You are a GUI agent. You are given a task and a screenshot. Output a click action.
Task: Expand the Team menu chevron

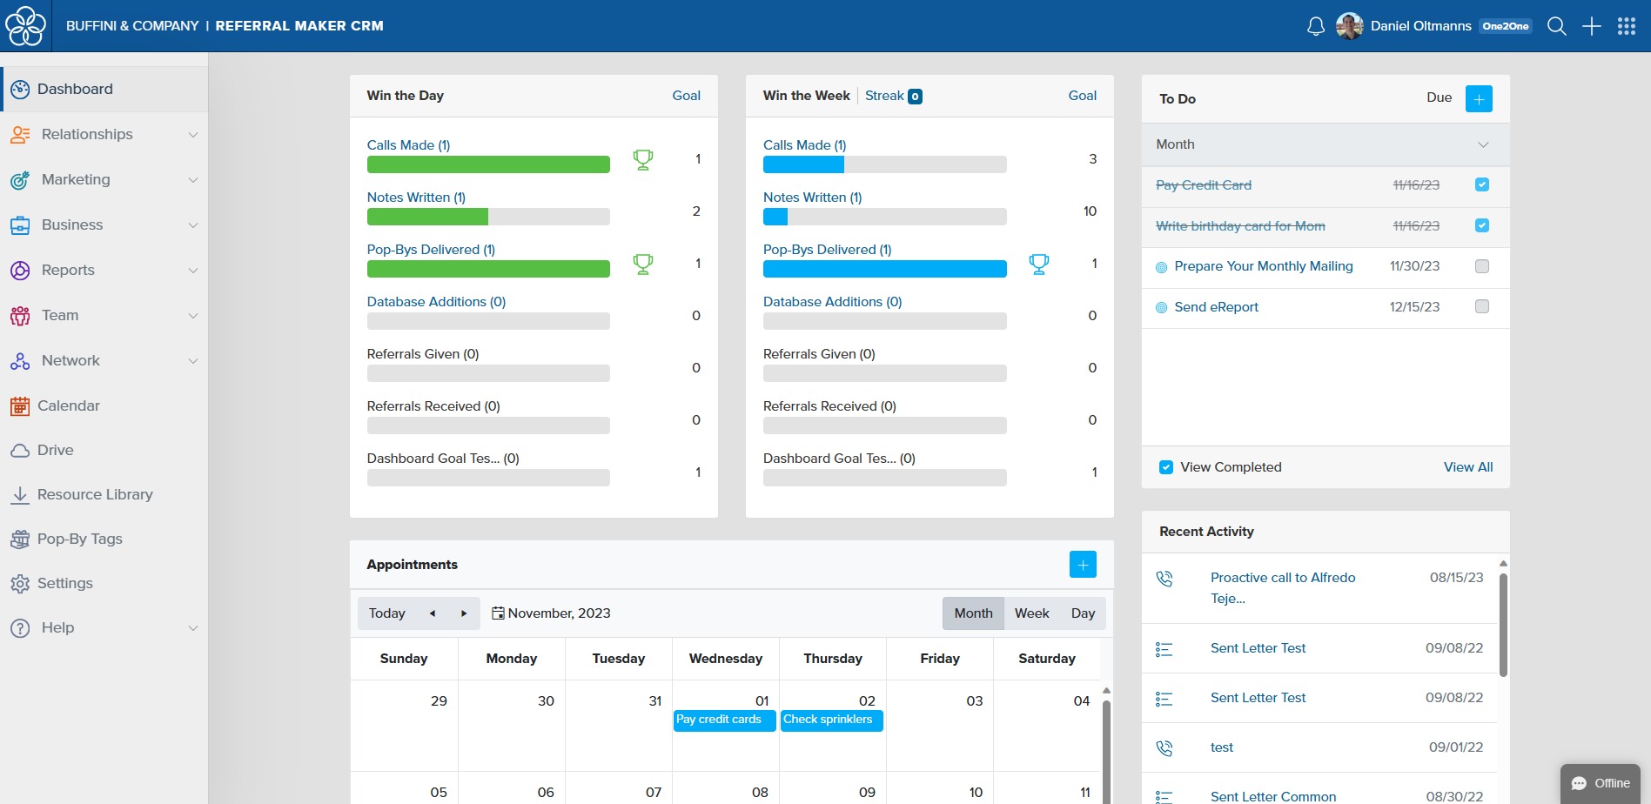(193, 316)
